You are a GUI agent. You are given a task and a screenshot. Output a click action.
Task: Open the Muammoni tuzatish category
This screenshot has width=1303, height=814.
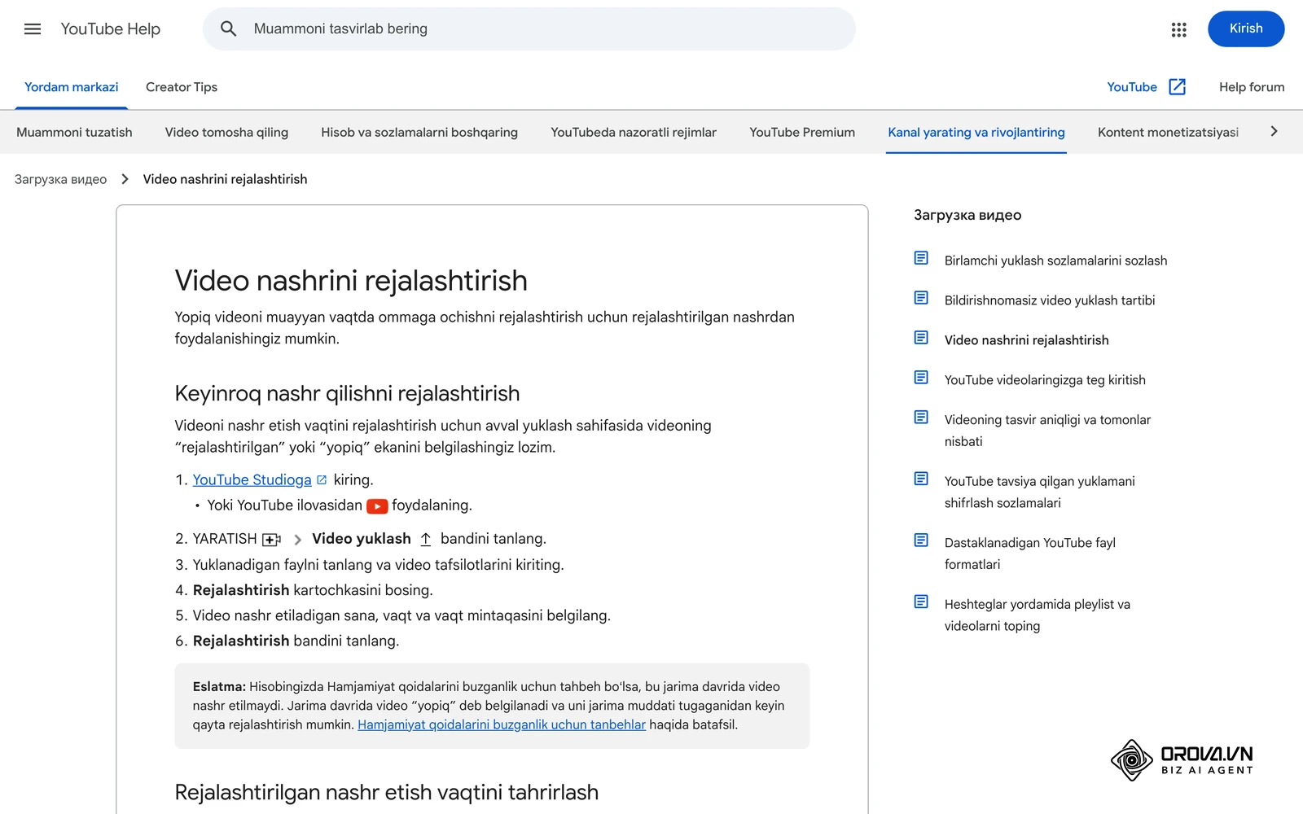(x=74, y=132)
